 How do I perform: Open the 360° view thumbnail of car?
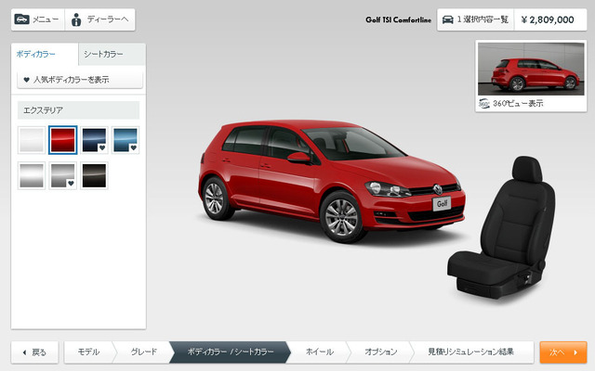point(531,69)
